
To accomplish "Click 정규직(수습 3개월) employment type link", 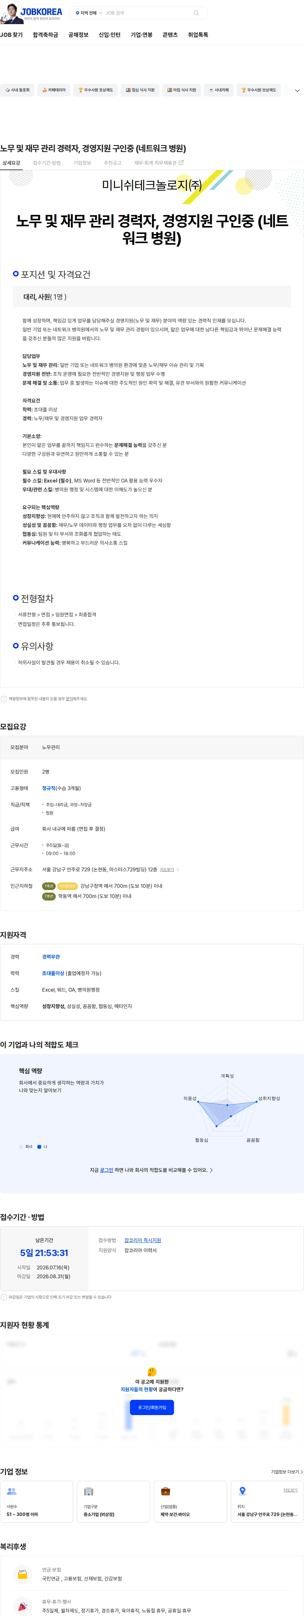I will [61, 788].
